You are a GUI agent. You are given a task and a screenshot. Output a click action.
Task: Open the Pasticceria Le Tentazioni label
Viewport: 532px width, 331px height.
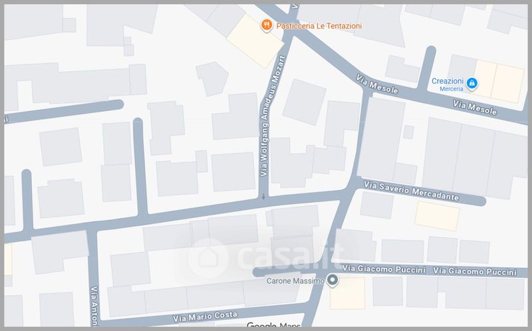pos(319,26)
